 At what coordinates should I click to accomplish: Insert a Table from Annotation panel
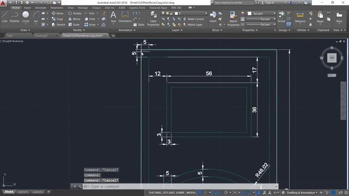click(x=139, y=24)
